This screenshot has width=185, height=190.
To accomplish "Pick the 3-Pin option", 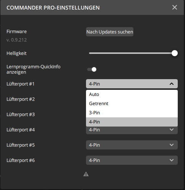I will pos(132,113).
